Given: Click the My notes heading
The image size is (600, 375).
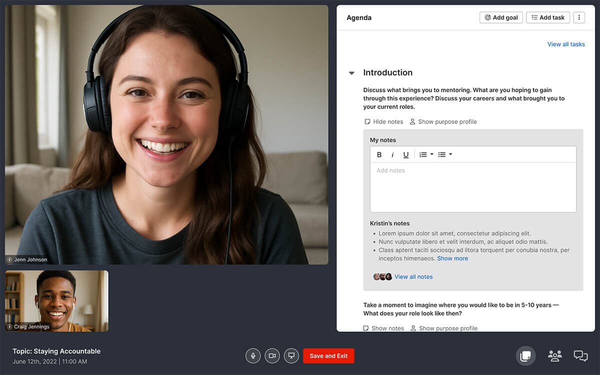Looking at the screenshot, I should 383,140.
